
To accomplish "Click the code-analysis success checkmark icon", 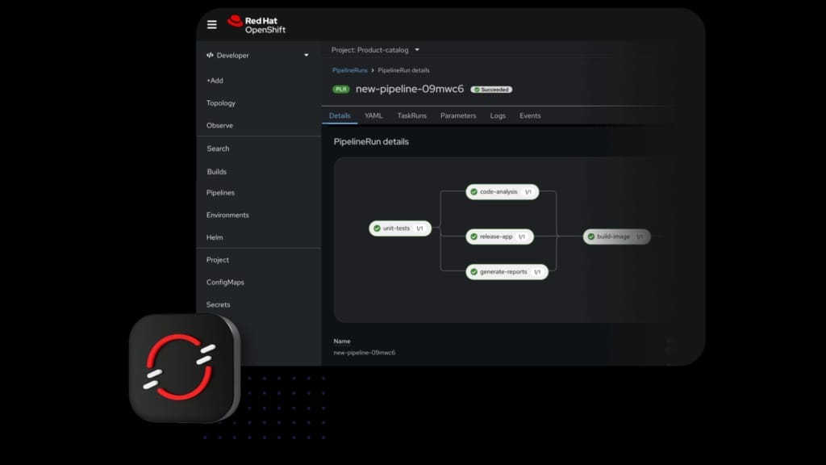I will (474, 192).
